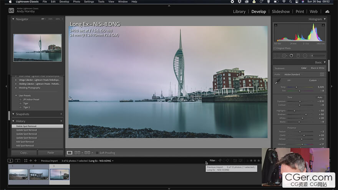Open macOS Spotlight search icon
This screenshot has height=190, width=338.
[290, 2]
